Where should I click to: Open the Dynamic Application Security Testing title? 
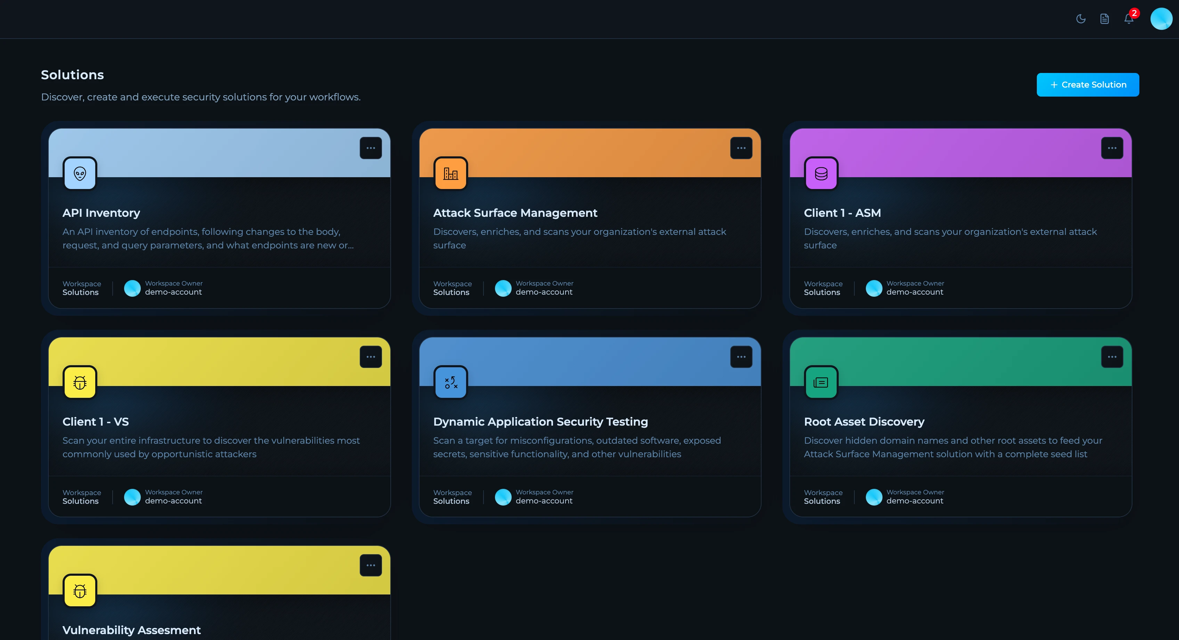540,421
